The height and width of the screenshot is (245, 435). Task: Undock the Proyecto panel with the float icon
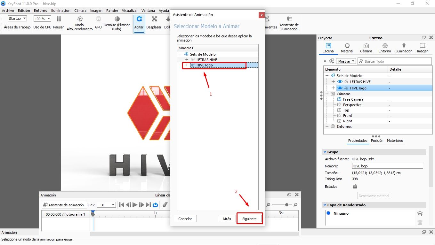point(424,38)
